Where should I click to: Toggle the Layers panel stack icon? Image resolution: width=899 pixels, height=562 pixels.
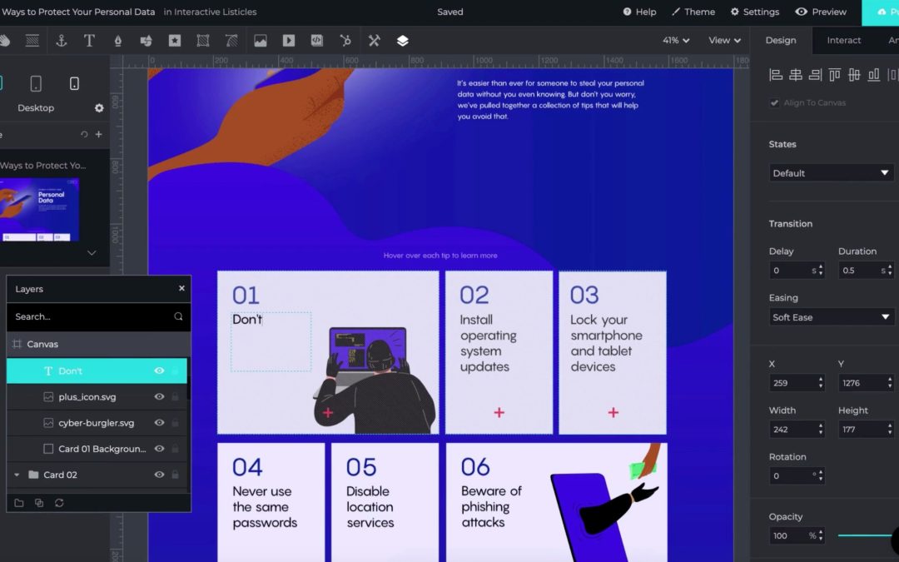pyautogui.click(x=403, y=41)
